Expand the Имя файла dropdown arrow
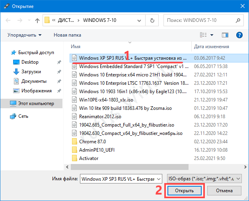The height and width of the screenshot is (201, 249). [x=159, y=179]
